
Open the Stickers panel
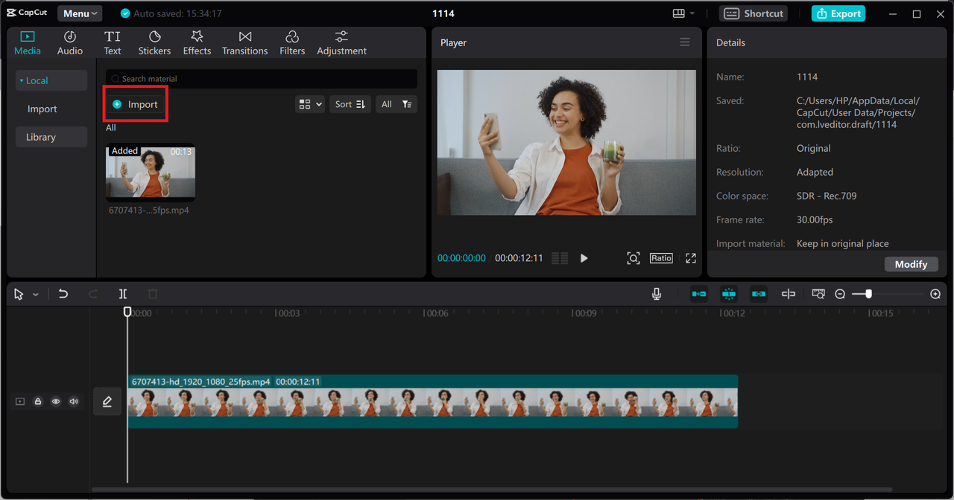click(154, 42)
